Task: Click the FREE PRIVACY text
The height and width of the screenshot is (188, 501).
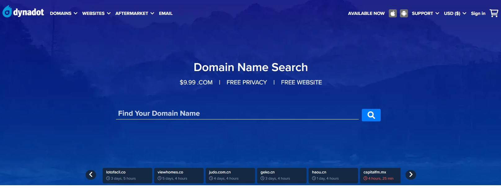Action: click(247, 83)
